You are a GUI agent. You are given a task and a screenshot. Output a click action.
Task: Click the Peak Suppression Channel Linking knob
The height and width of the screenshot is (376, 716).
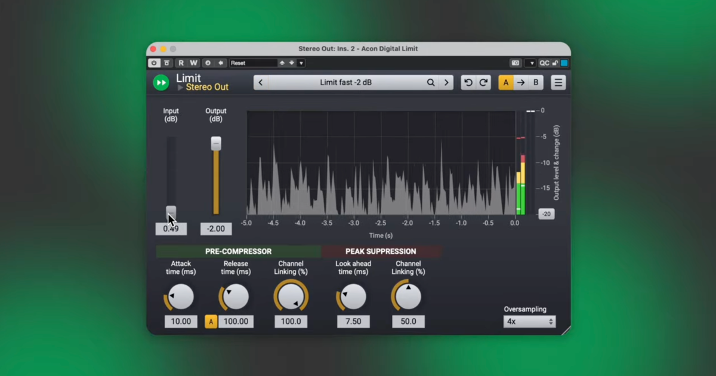click(x=408, y=297)
